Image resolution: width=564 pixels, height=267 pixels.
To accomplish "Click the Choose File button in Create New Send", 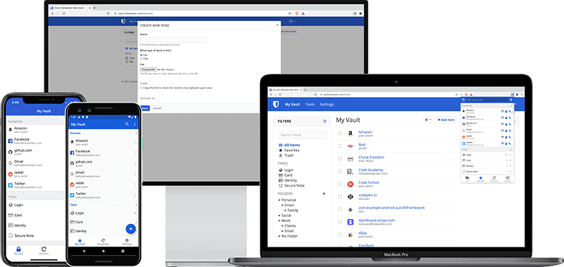I will tap(148, 69).
